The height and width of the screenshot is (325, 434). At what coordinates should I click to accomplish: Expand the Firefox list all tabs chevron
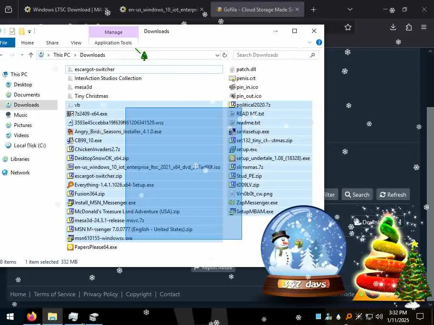pyautogui.click(x=350, y=10)
